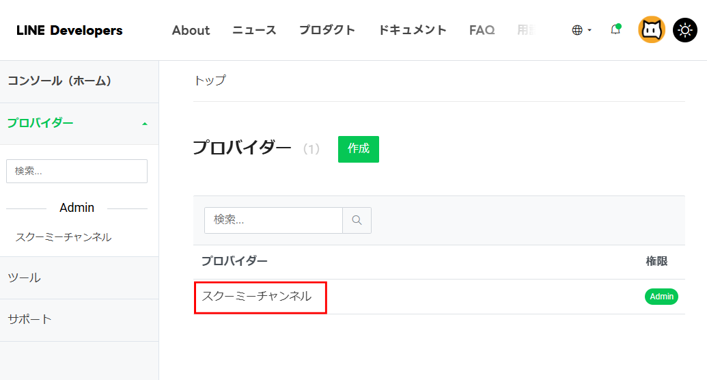707x380 pixels.
Task: Open the About menu item
Action: [191, 30]
